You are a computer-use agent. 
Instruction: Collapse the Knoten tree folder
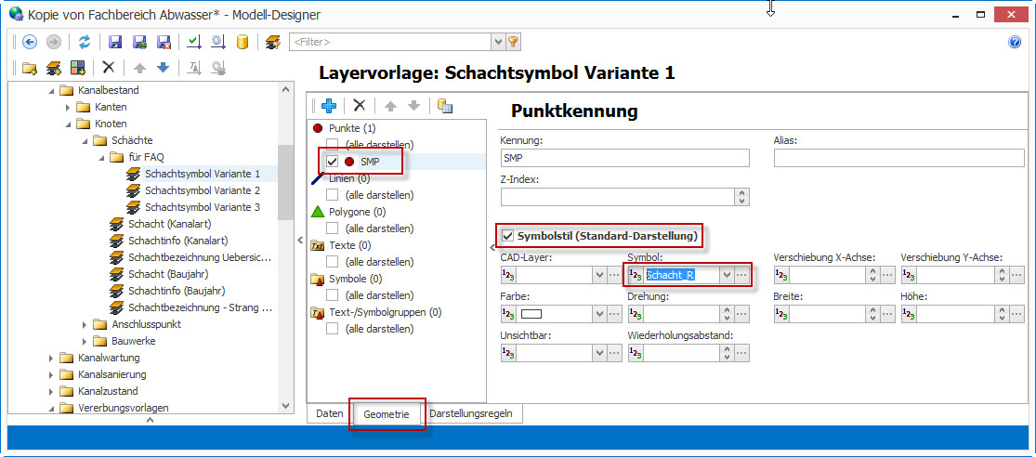[68, 124]
